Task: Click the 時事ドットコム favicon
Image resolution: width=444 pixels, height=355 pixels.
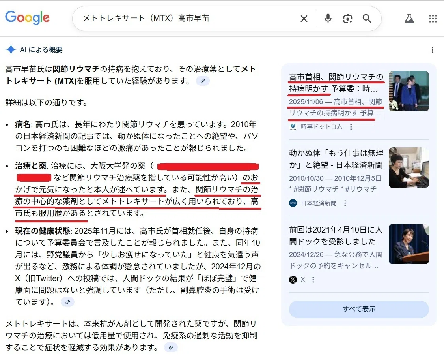Action: tap(293, 127)
